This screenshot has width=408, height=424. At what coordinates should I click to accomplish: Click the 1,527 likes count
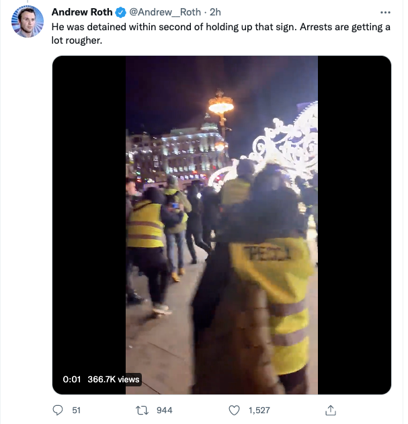click(259, 410)
